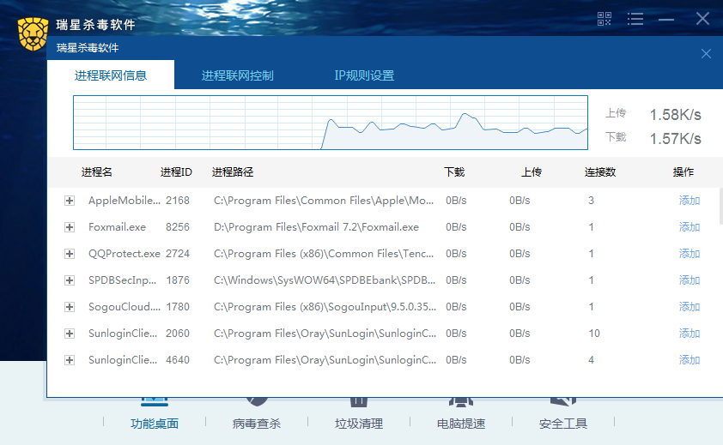
Task: Sort by 进程名 column header
Action: point(97,171)
